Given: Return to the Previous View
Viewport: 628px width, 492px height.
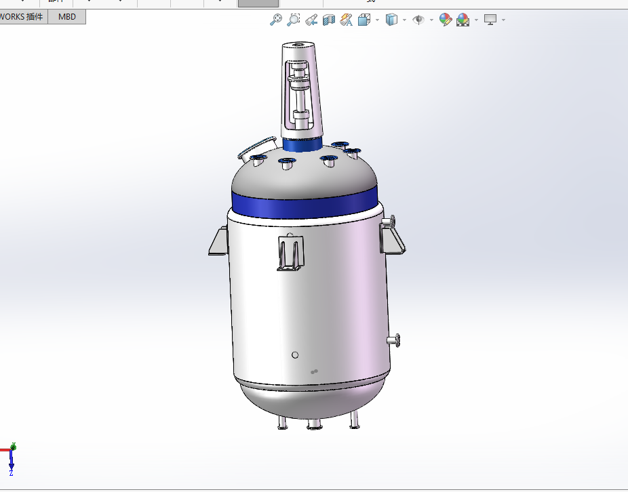Looking at the screenshot, I should pos(311,19).
